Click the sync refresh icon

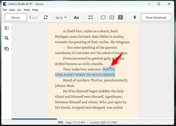tap(46, 18)
